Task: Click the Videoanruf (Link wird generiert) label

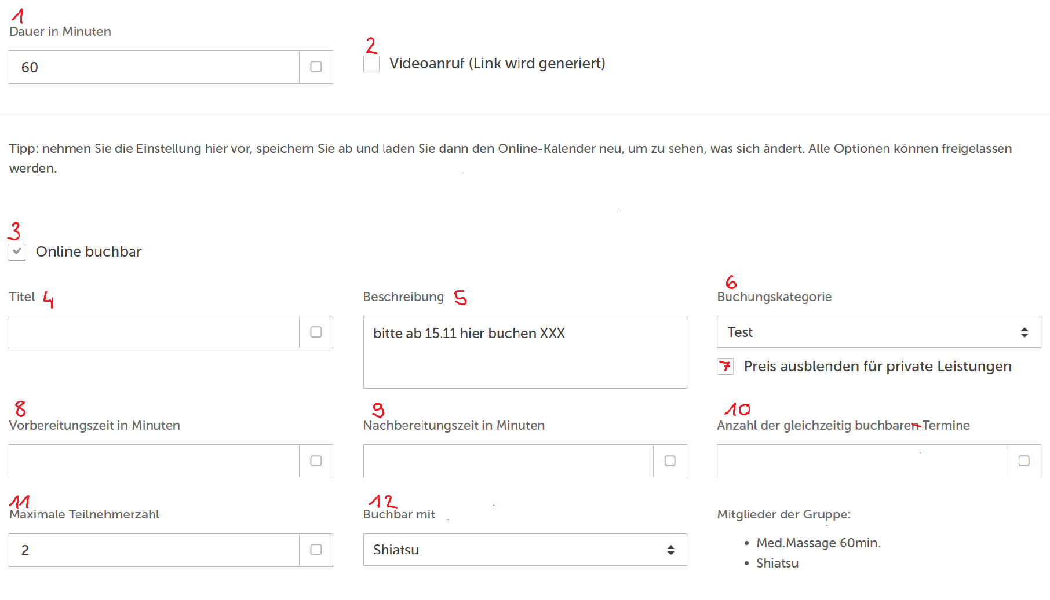Action: [497, 64]
